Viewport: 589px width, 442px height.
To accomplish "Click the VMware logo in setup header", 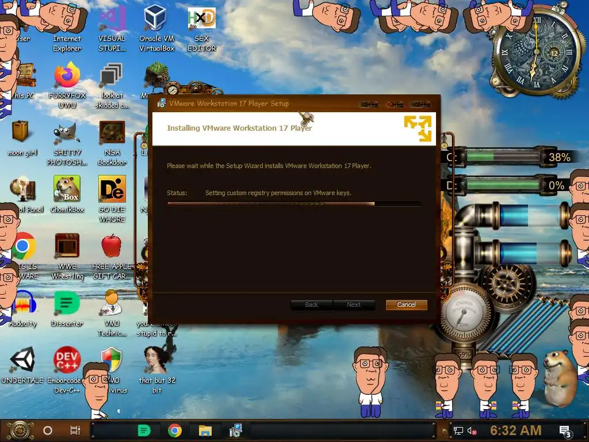I will click(x=418, y=128).
